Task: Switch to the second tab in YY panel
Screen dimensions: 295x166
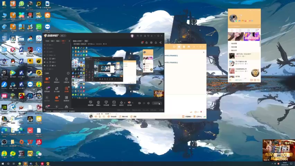Action: [x=240, y=30]
